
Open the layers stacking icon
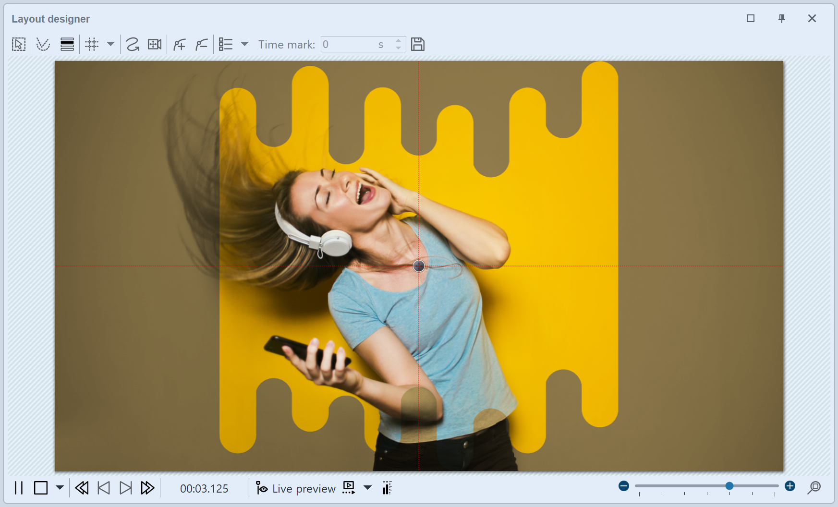tap(67, 44)
